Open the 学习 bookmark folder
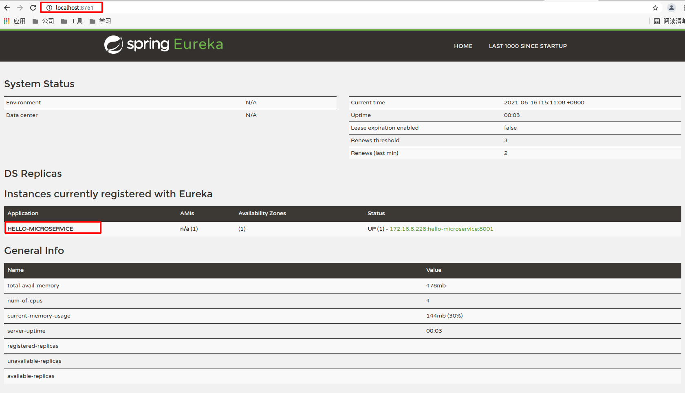 (x=100, y=21)
